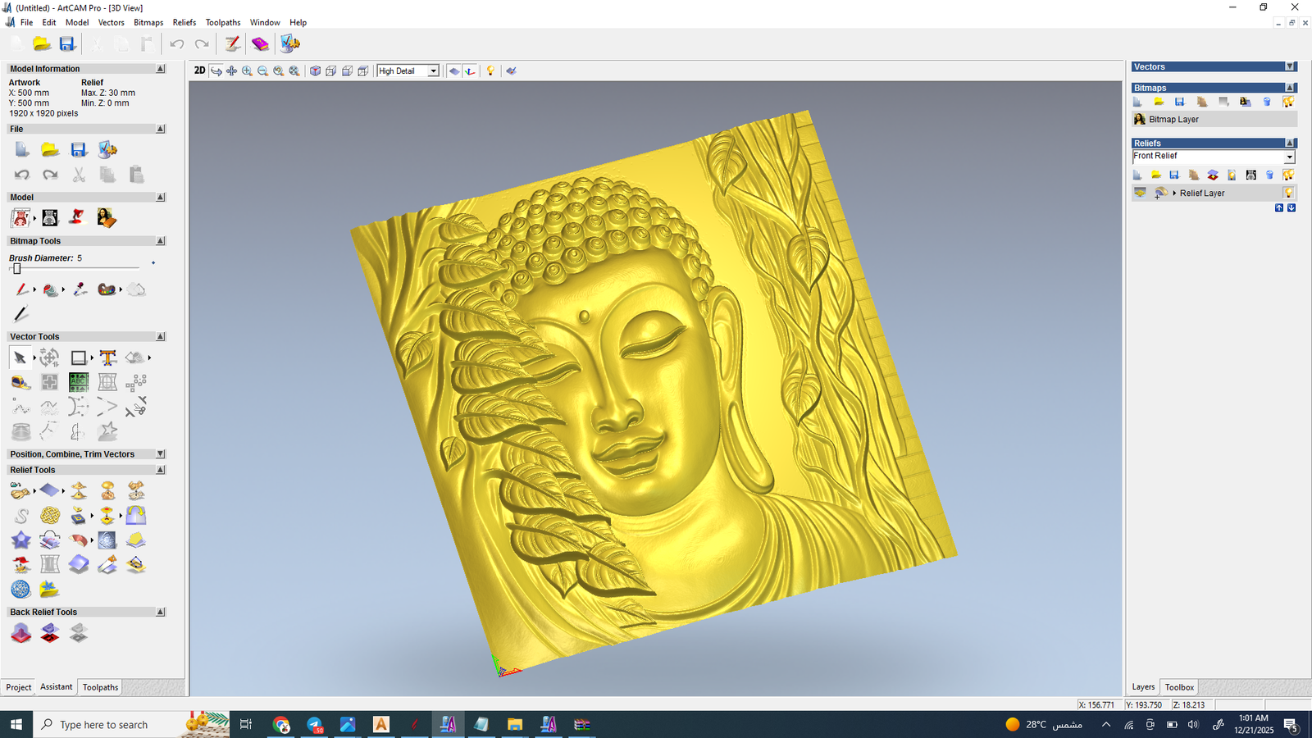This screenshot has height=738, width=1312.
Task: Click the Brush Diameter slider handle
Action: [x=16, y=269]
